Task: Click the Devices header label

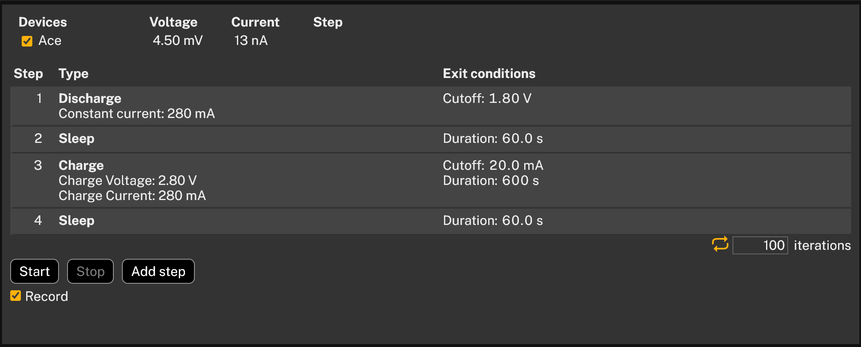Action: click(43, 22)
